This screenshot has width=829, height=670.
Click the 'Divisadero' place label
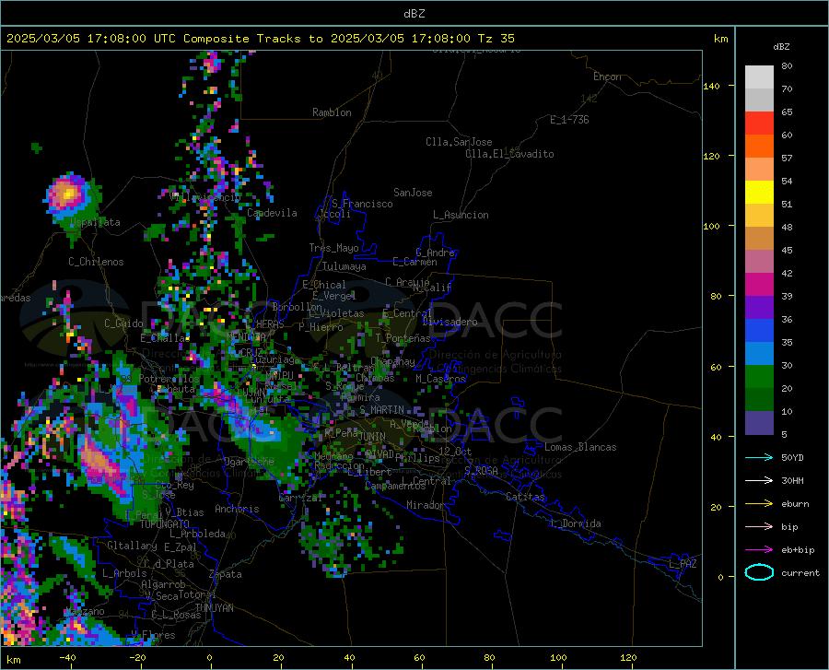tap(450, 322)
